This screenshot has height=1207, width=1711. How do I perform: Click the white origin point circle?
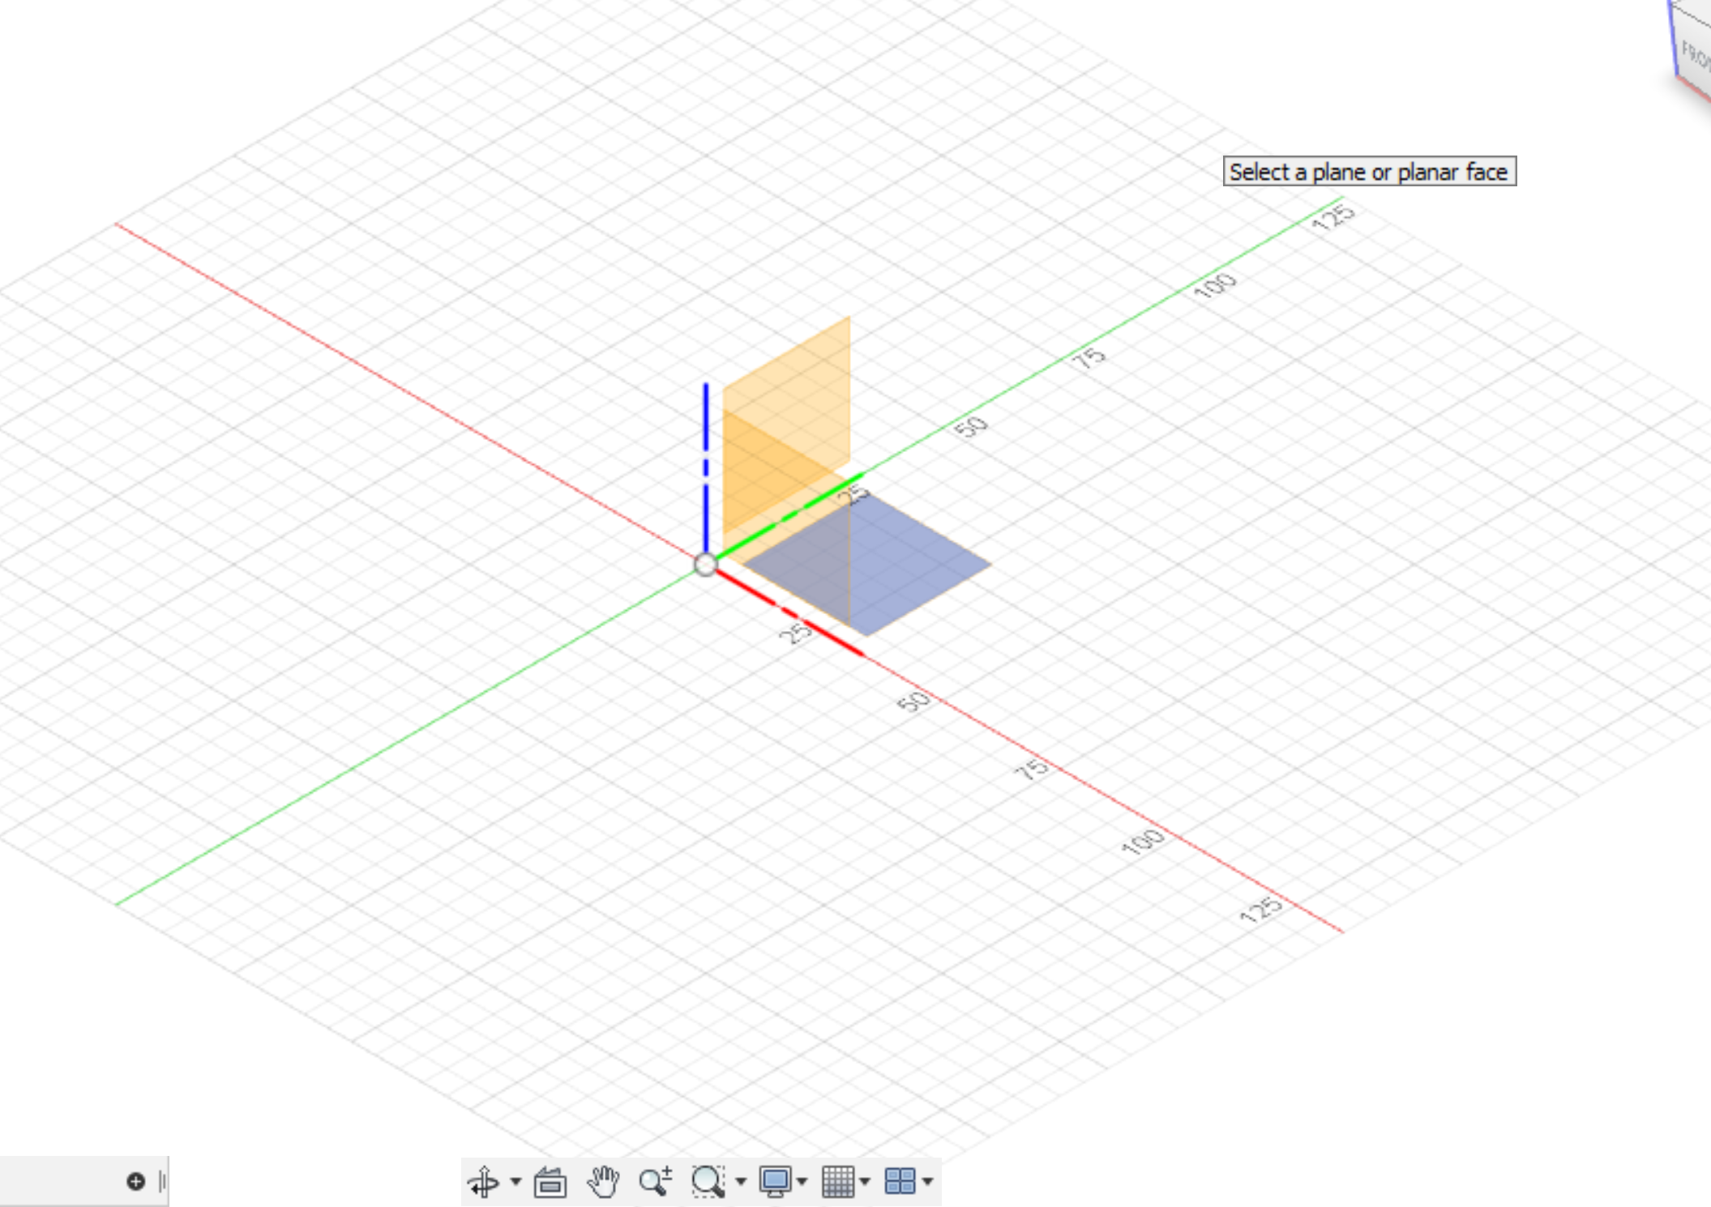pos(706,565)
